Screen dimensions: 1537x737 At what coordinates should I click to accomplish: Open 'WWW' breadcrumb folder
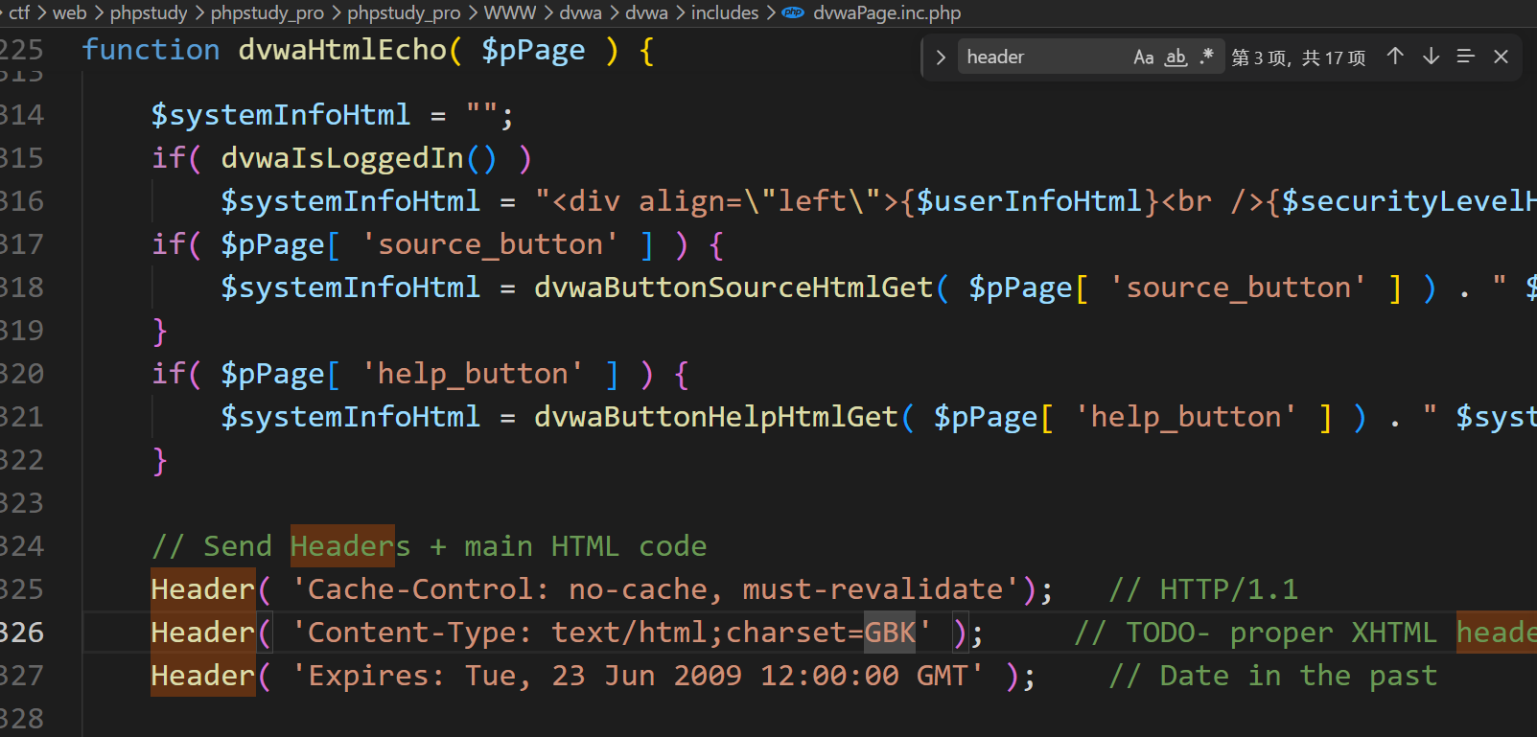pyautogui.click(x=510, y=13)
